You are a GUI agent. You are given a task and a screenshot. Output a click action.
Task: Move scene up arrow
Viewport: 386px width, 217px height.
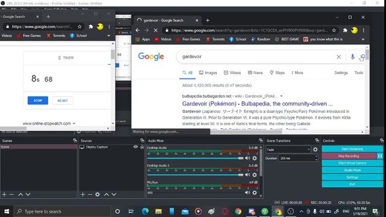point(21,194)
